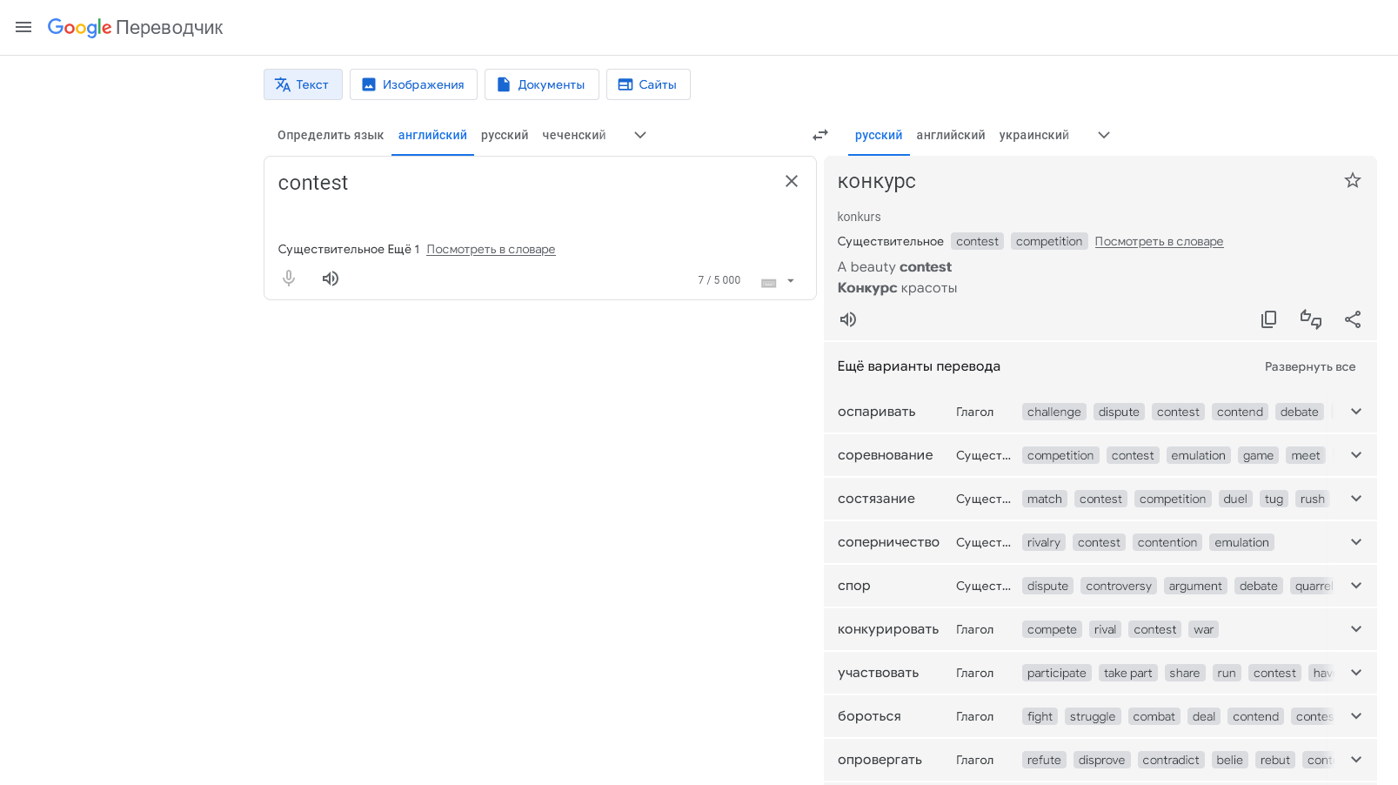The width and height of the screenshot is (1398, 785).
Task: Click the 'competition' chip under конкурс
Action: 1049,241
